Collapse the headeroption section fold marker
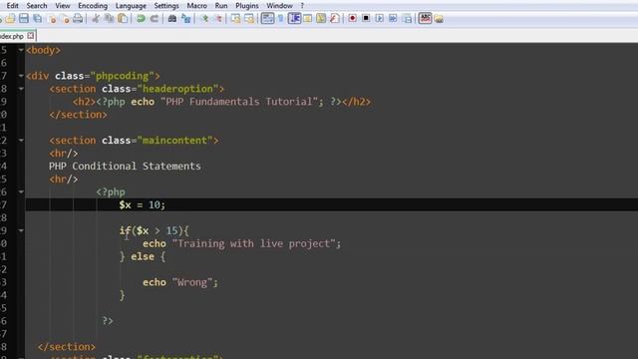 pyautogui.click(x=21, y=89)
